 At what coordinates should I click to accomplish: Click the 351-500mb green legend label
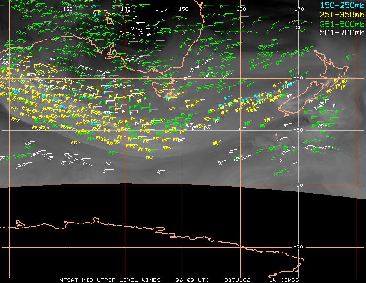coord(342,24)
